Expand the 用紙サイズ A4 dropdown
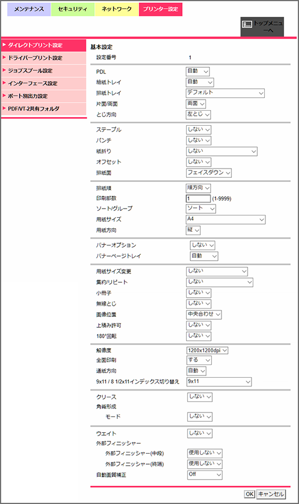 click(x=226, y=220)
